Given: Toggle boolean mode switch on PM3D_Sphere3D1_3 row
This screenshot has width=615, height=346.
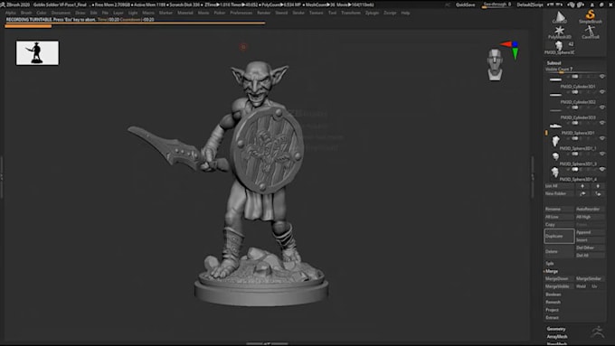Looking at the screenshot, I should (575, 154).
